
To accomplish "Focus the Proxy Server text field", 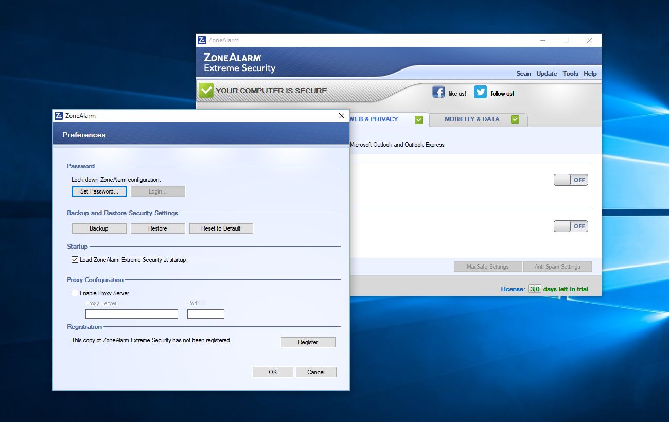I will (132, 314).
